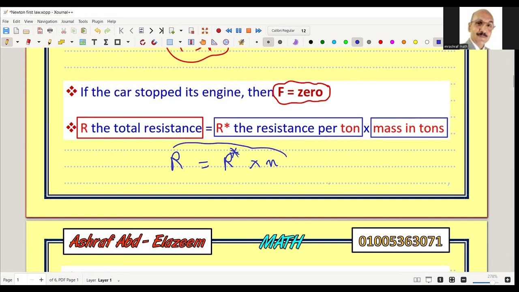Select the Hand tool
The height and width of the screenshot is (292, 519).
coord(203,42)
